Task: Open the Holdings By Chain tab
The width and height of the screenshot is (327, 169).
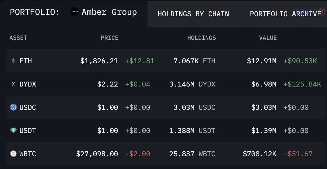Action: [193, 14]
